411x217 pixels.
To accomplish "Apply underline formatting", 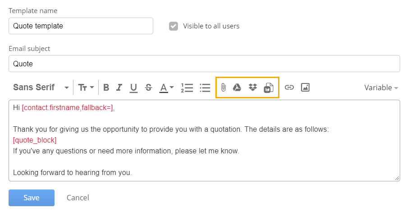I will coord(133,88).
